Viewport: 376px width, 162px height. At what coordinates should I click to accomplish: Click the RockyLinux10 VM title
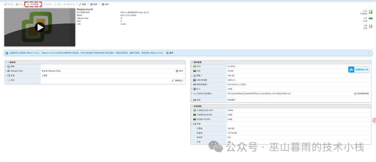coord(85,9)
